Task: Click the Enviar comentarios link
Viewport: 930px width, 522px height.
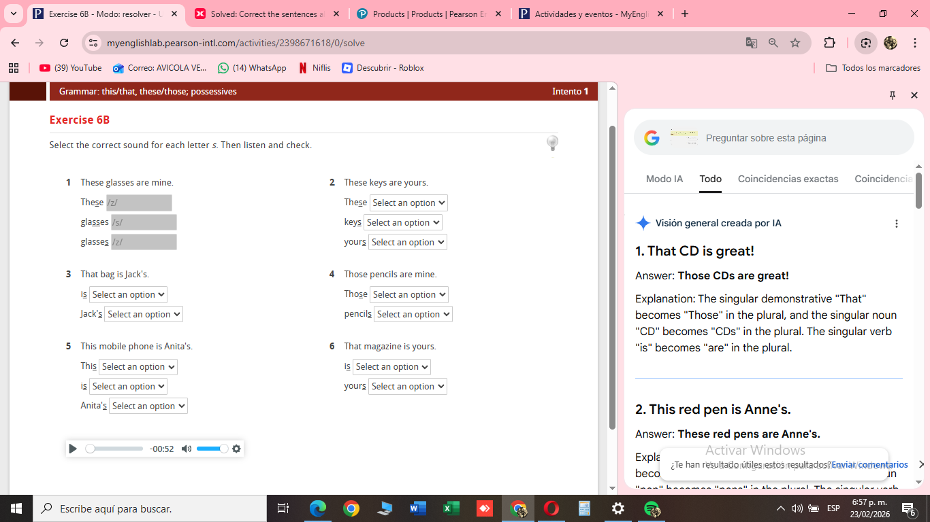Action: coord(869,465)
